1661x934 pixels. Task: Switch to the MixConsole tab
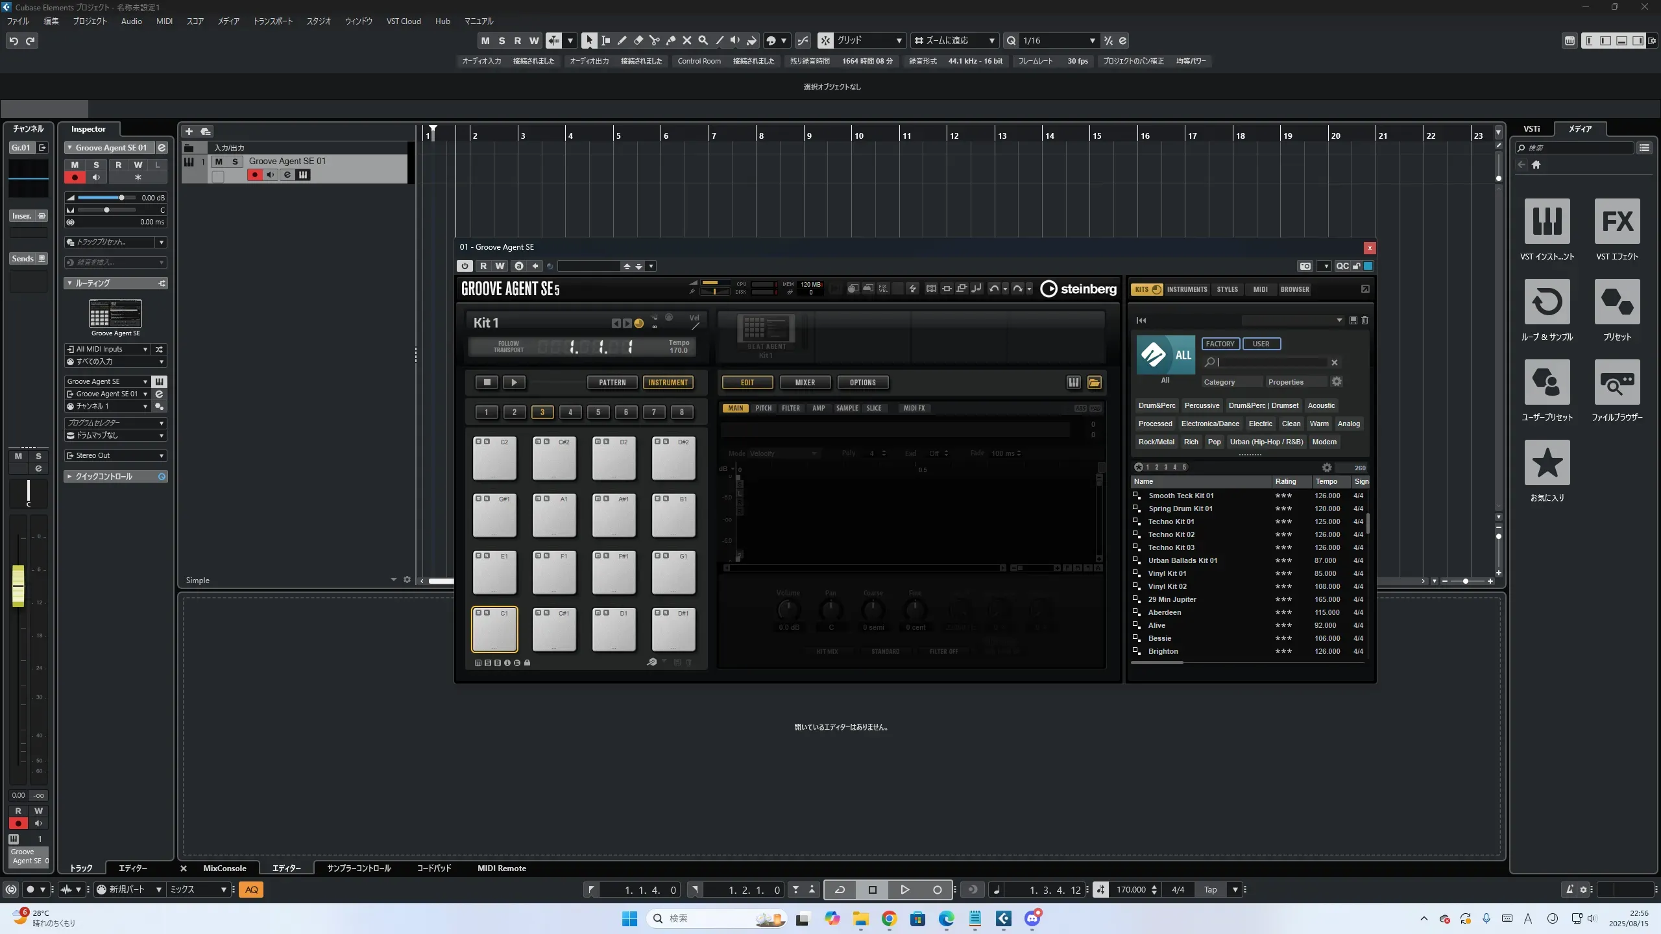(x=224, y=868)
